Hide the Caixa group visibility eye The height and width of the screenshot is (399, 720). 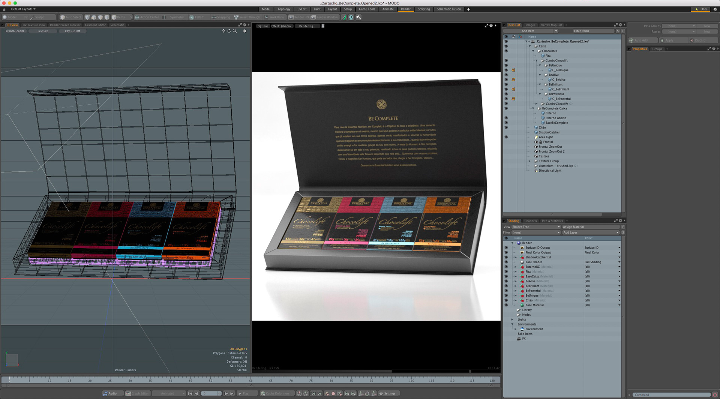click(506, 46)
